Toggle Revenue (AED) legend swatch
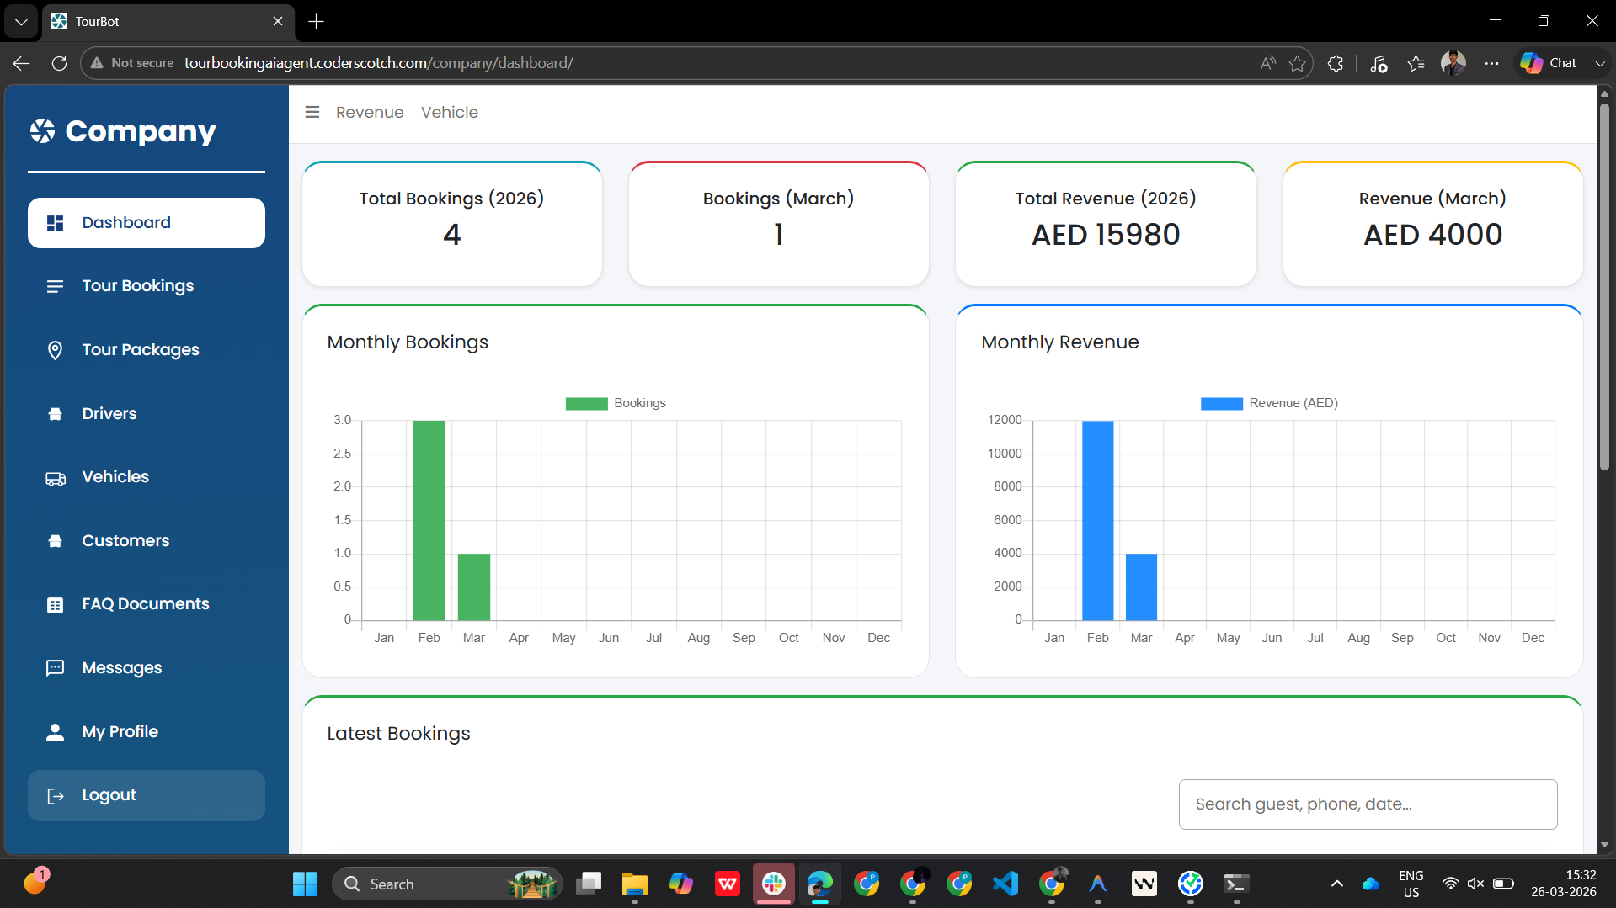Viewport: 1616px width, 908px height. (x=1221, y=403)
